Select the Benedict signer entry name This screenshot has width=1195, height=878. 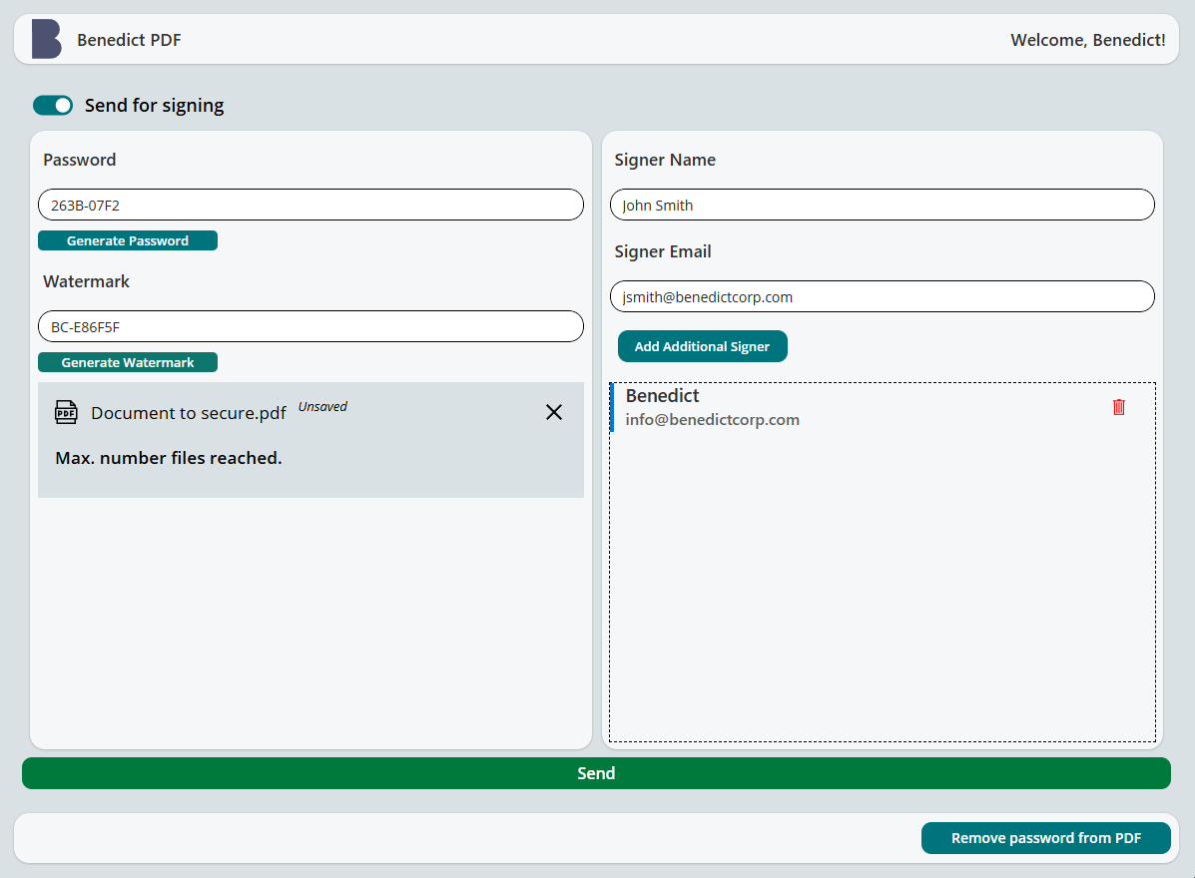[x=662, y=396]
